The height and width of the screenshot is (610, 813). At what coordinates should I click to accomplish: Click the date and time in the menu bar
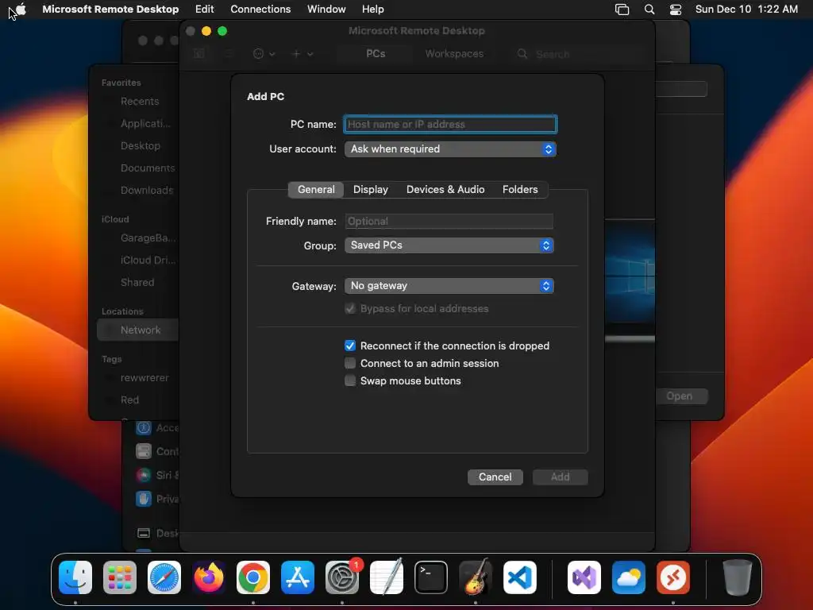pos(746,9)
